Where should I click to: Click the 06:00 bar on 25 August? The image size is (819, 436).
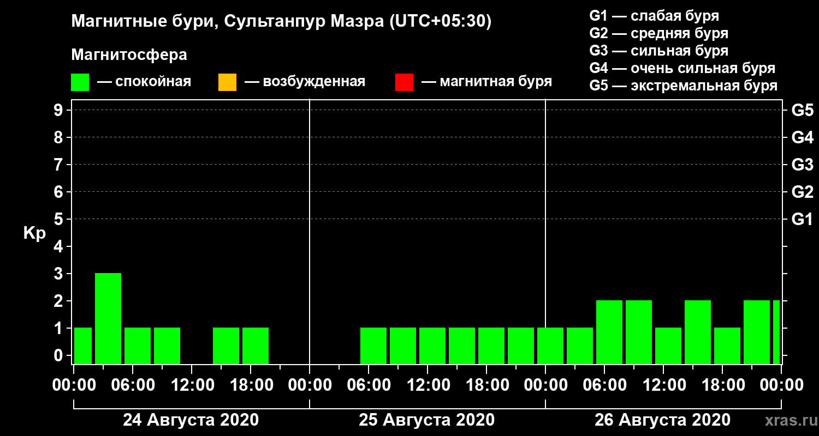click(x=373, y=346)
